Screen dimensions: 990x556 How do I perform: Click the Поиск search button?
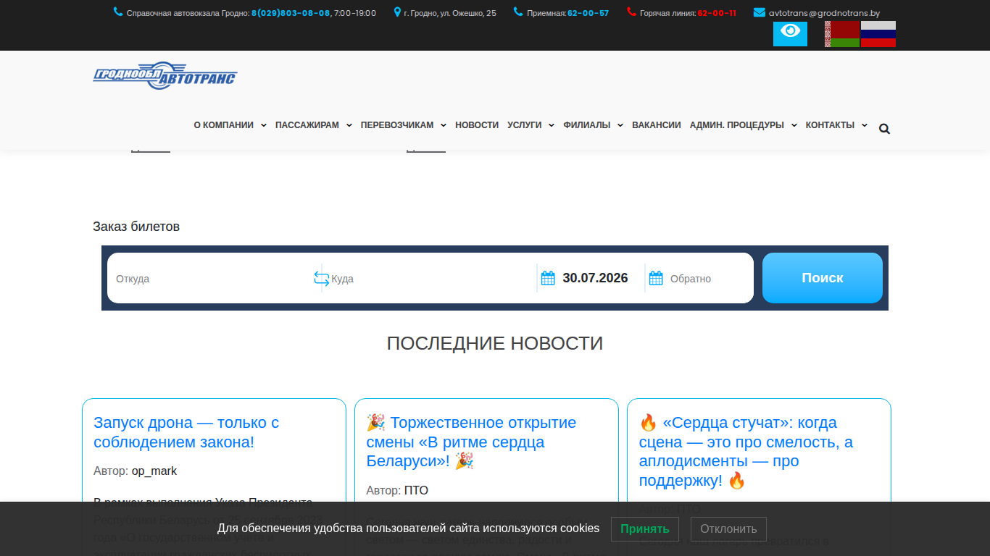(x=823, y=278)
